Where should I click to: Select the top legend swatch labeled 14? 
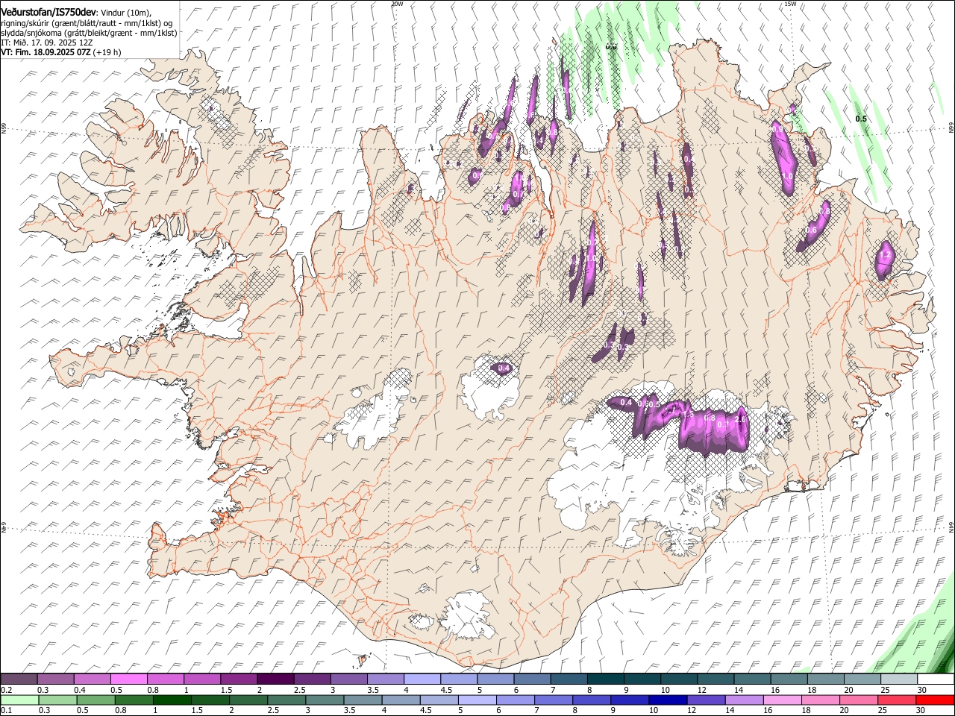tap(752, 679)
